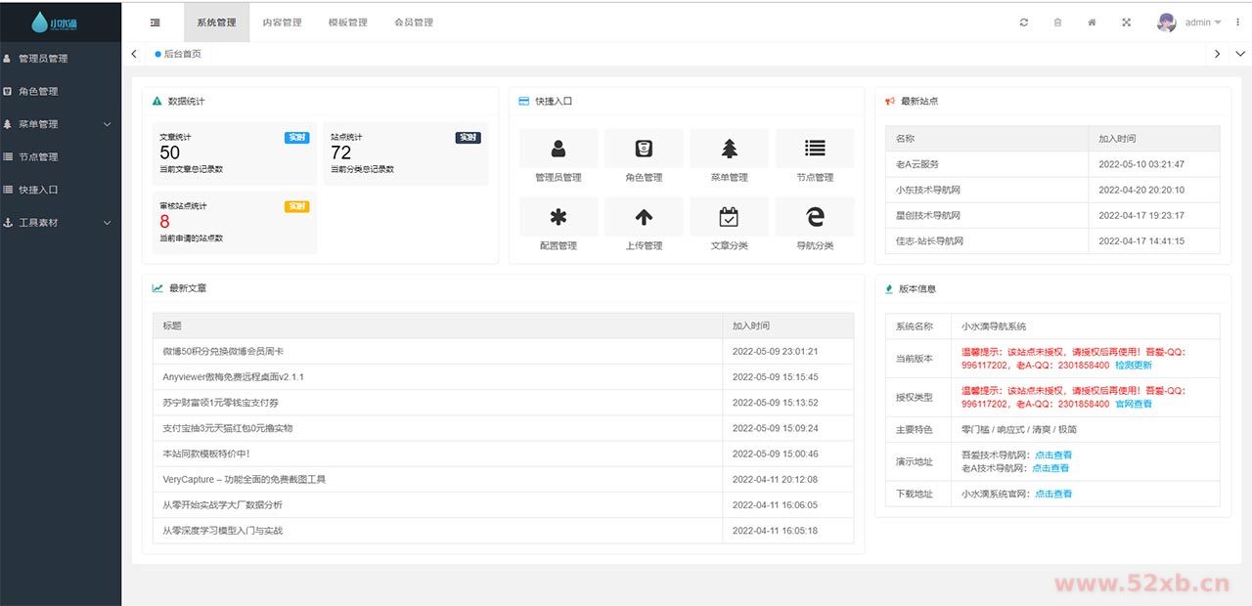This screenshot has width=1252, height=606.
Task: Switch to 内容管理 top menu
Action: 282,22
